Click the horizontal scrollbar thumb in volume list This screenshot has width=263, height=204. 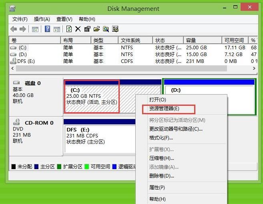tap(121, 69)
